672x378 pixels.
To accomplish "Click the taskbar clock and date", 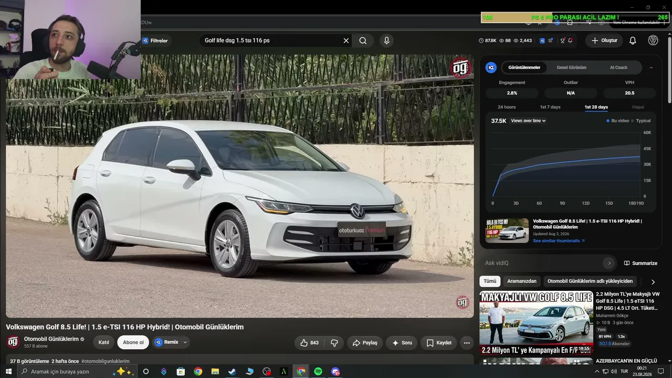I will pos(642,372).
